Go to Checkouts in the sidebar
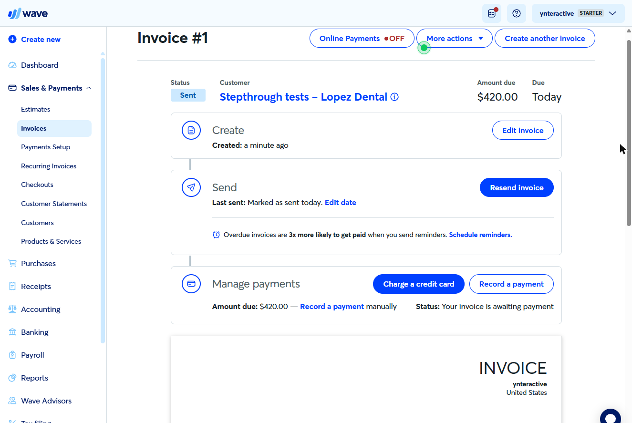This screenshot has width=632, height=423. [x=37, y=185]
